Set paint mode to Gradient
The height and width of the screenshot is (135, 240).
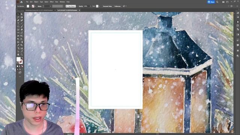(x=20, y=66)
